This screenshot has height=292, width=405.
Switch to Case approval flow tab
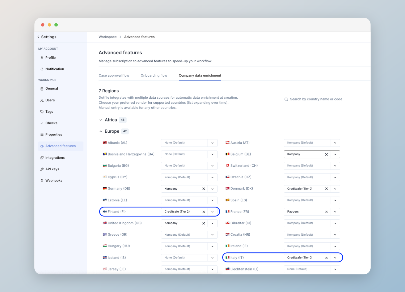[x=114, y=75]
